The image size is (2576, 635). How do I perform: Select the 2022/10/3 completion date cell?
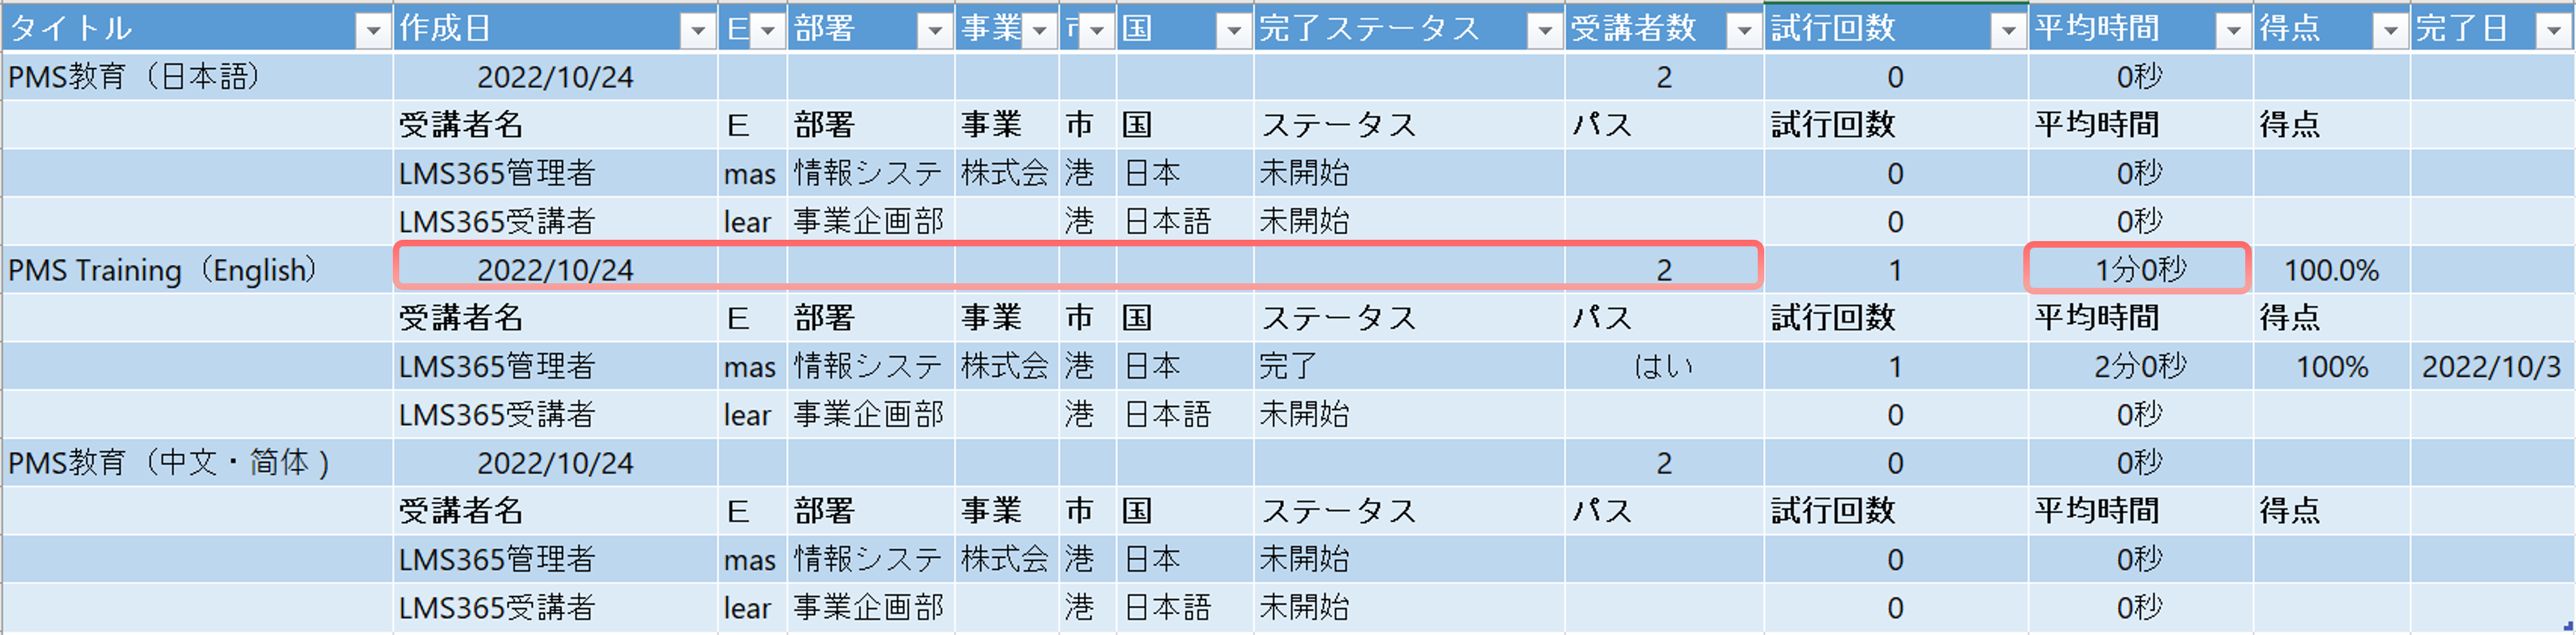[2492, 366]
